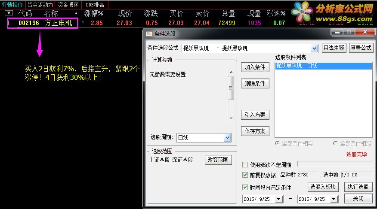Sort by the 涨跌 column header
Screen dimensions: 377x209
(151, 13)
